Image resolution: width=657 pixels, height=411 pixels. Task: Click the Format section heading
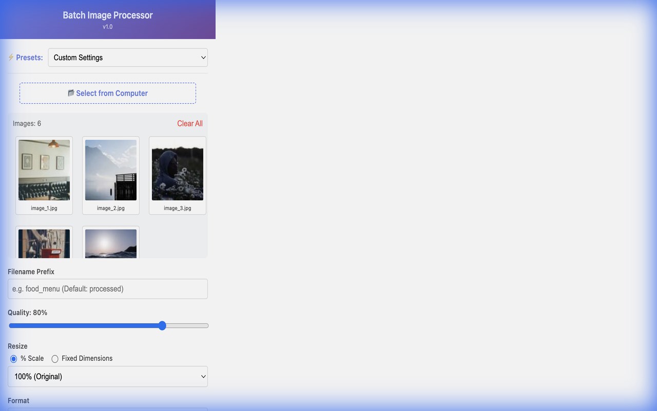(18, 401)
